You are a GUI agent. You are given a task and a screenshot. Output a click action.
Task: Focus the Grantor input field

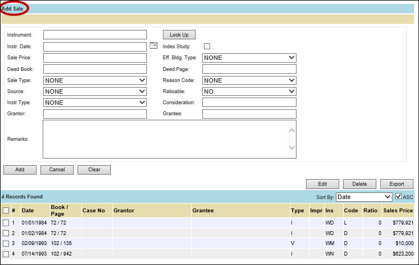95,114
